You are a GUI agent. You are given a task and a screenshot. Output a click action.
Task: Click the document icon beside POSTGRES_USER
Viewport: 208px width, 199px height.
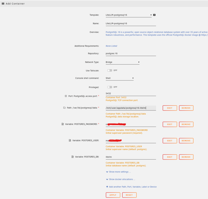(x=70, y=140)
